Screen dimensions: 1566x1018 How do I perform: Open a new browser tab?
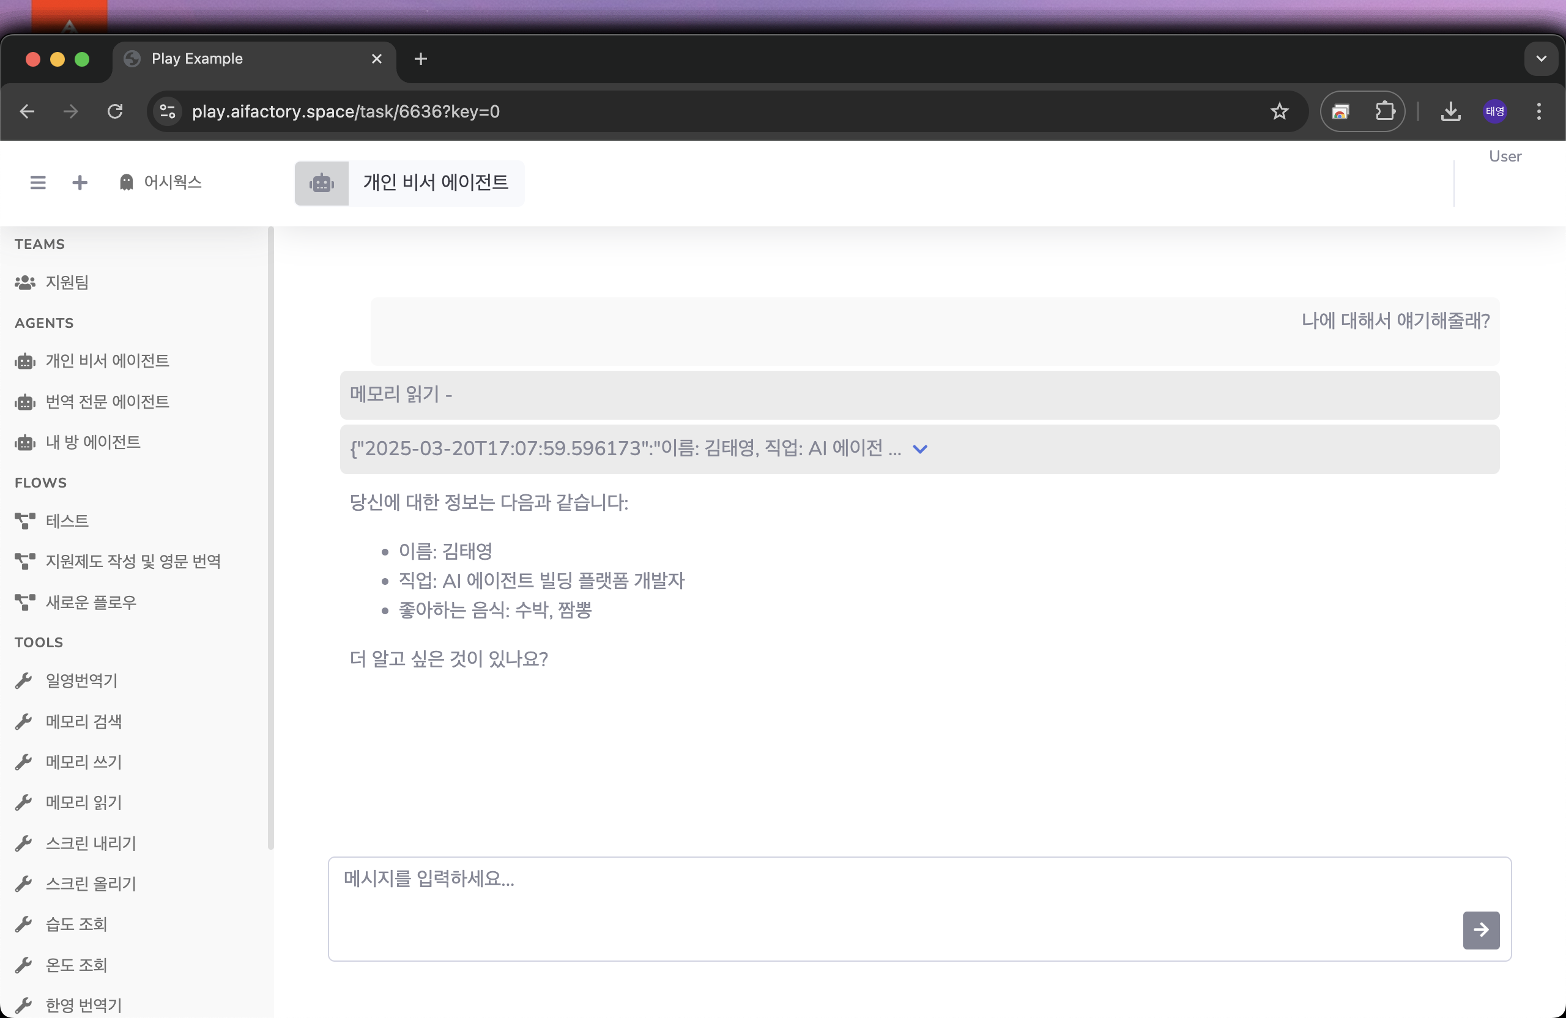[x=420, y=59]
